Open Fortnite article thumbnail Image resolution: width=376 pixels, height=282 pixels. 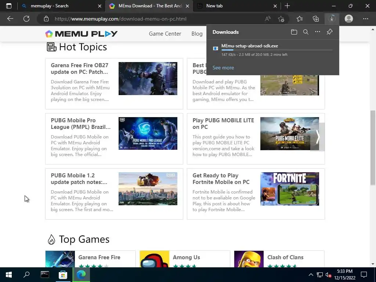click(x=290, y=189)
